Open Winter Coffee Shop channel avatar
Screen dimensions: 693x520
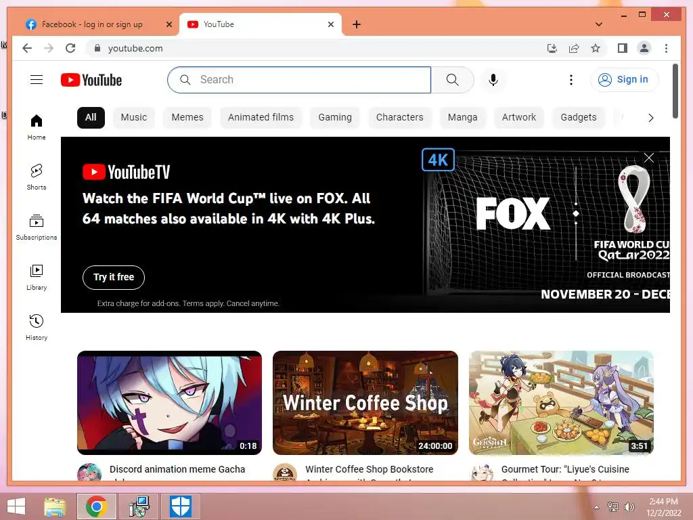click(x=285, y=472)
